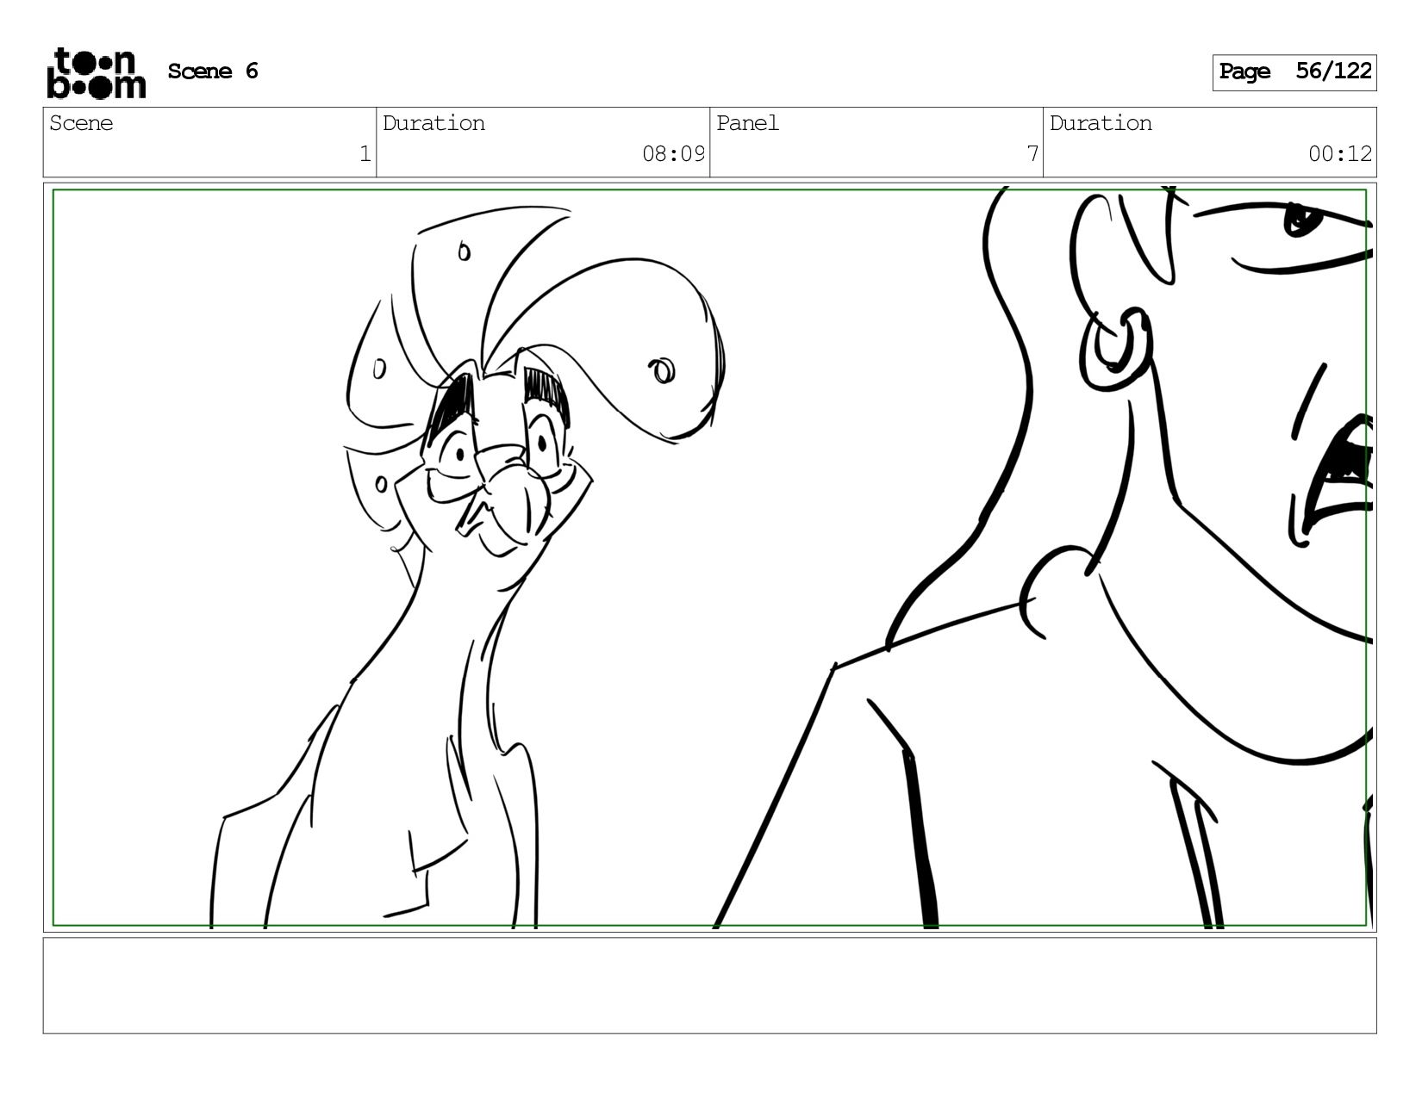
Task: Click the scene duration value '08:09'
Action: (x=673, y=154)
